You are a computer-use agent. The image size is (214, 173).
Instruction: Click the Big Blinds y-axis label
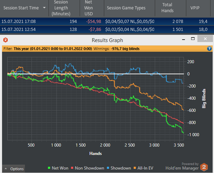(204, 98)
